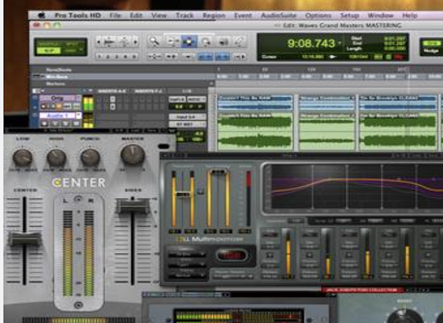Click the Center plugin top L/R link icon
Image resolution: width=443 pixels, height=323 pixels.
[x=78, y=199]
